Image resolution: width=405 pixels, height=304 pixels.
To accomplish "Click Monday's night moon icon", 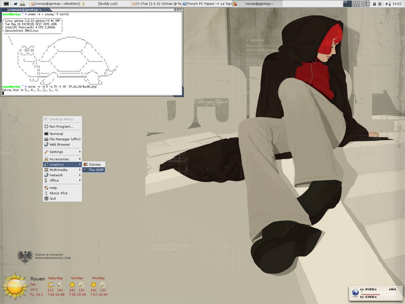I will pyautogui.click(x=103, y=285).
